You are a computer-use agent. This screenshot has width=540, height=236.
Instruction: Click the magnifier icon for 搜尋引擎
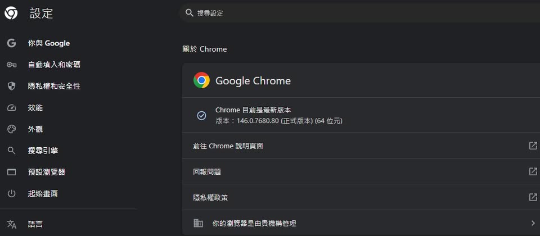pyautogui.click(x=11, y=151)
